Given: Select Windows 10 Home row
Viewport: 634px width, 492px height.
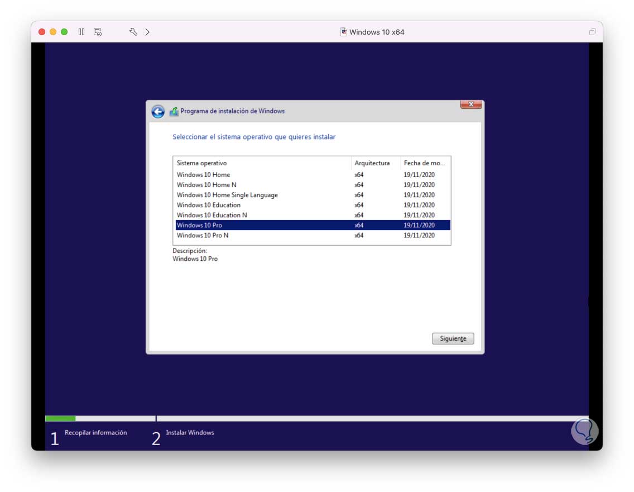Looking at the screenshot, I should click(313, 175).
